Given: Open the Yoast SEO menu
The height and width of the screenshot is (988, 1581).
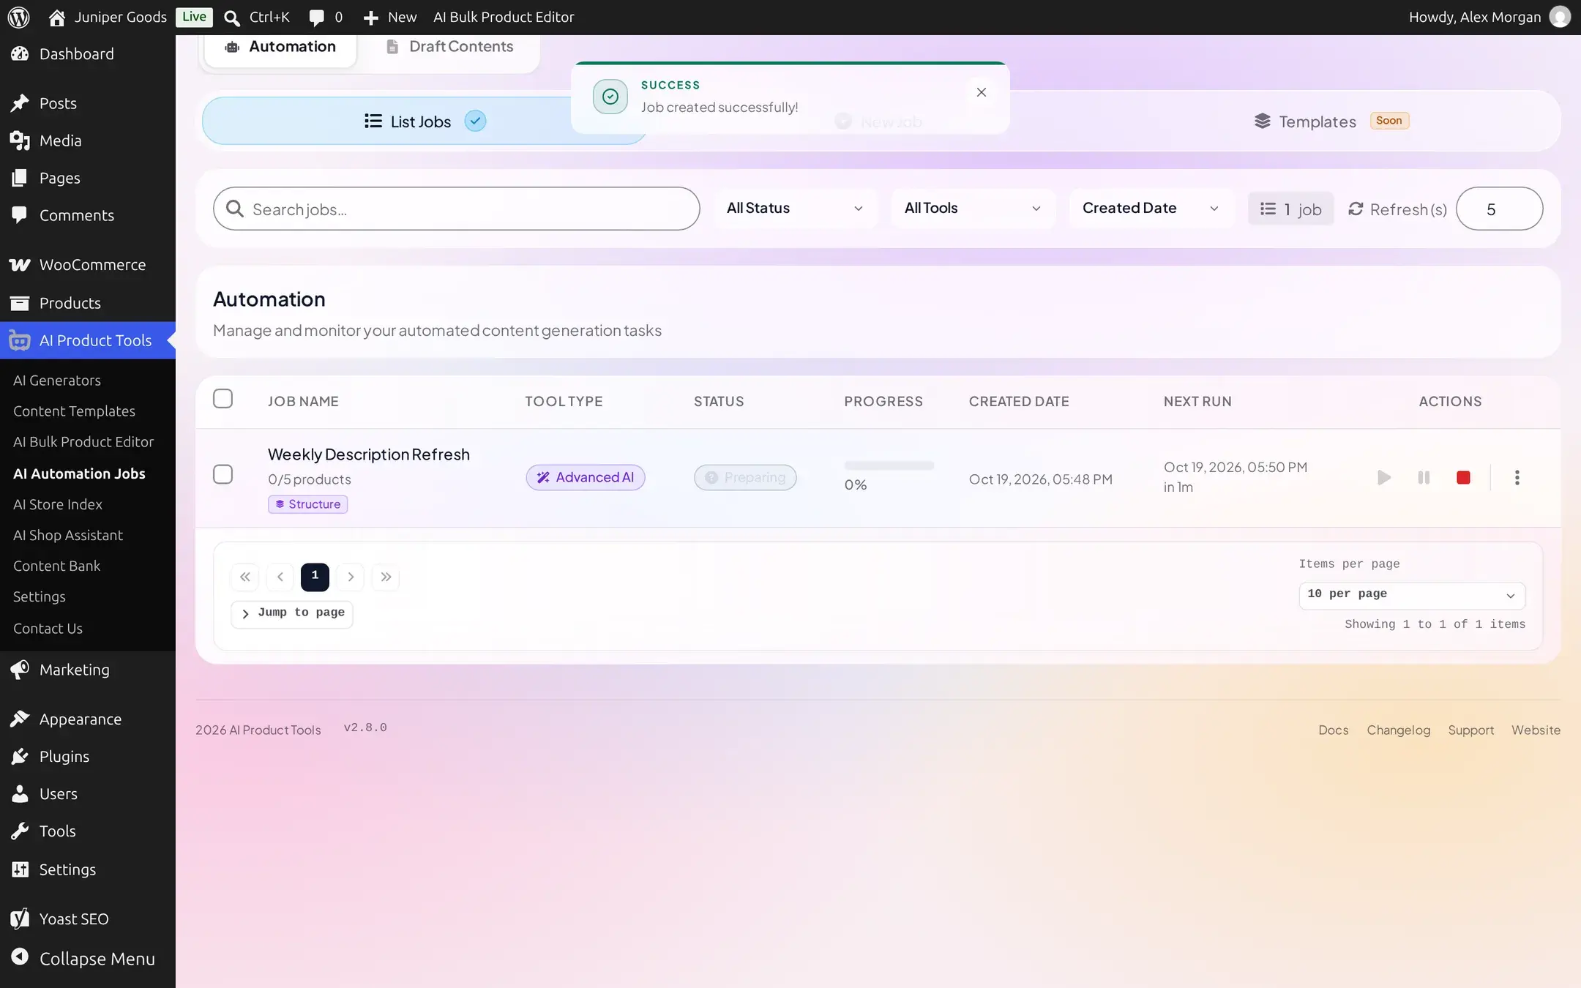Looking at the screenshot, I should click(x=88, y=919).
